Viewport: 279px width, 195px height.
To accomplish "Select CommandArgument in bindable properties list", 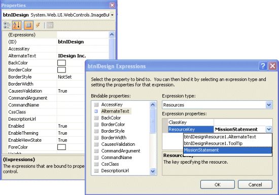I will (121, 151).
